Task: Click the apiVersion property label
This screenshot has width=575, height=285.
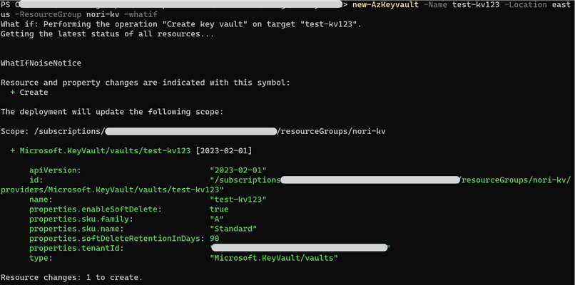Action: click(x=55, y=170)
